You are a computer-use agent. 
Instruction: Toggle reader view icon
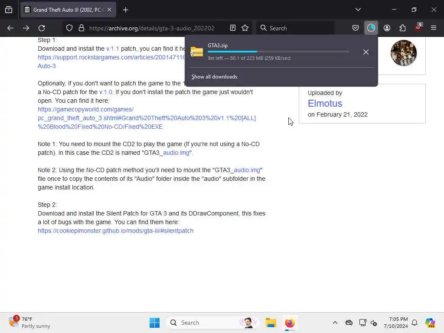(233, 28)
